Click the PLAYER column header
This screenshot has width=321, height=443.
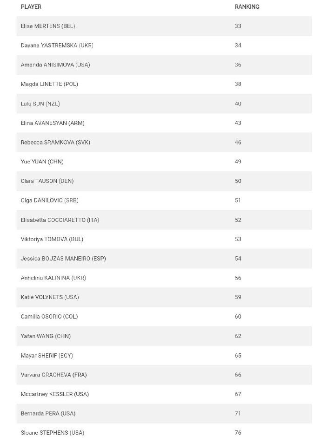(x=31, y=7)
